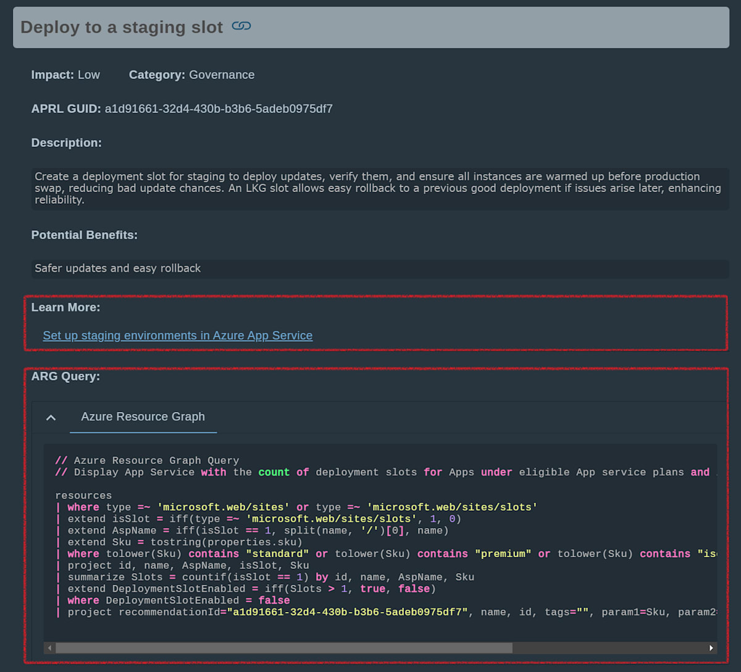This screenshot has width=741, height=672.
Task: Click the APRL GUID value a1d91661-32d4-430b-b3b6-5adeb0975df7
Action: pos(219,109)
